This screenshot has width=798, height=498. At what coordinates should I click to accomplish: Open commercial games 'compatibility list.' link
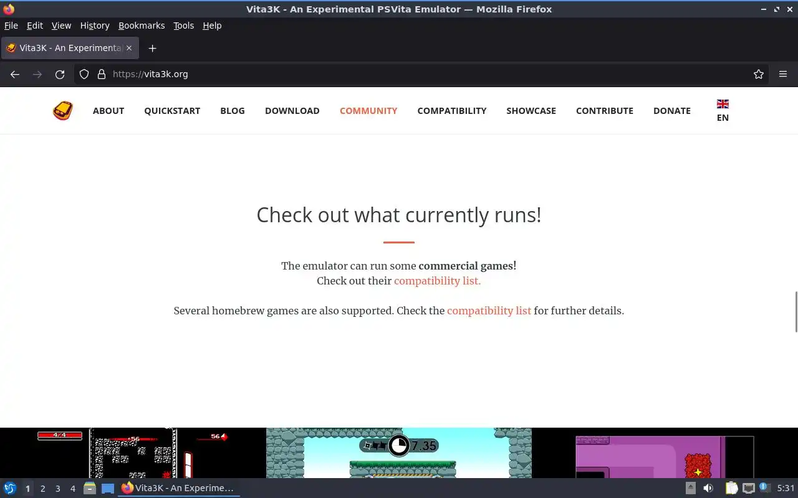[x=438, y=281]
